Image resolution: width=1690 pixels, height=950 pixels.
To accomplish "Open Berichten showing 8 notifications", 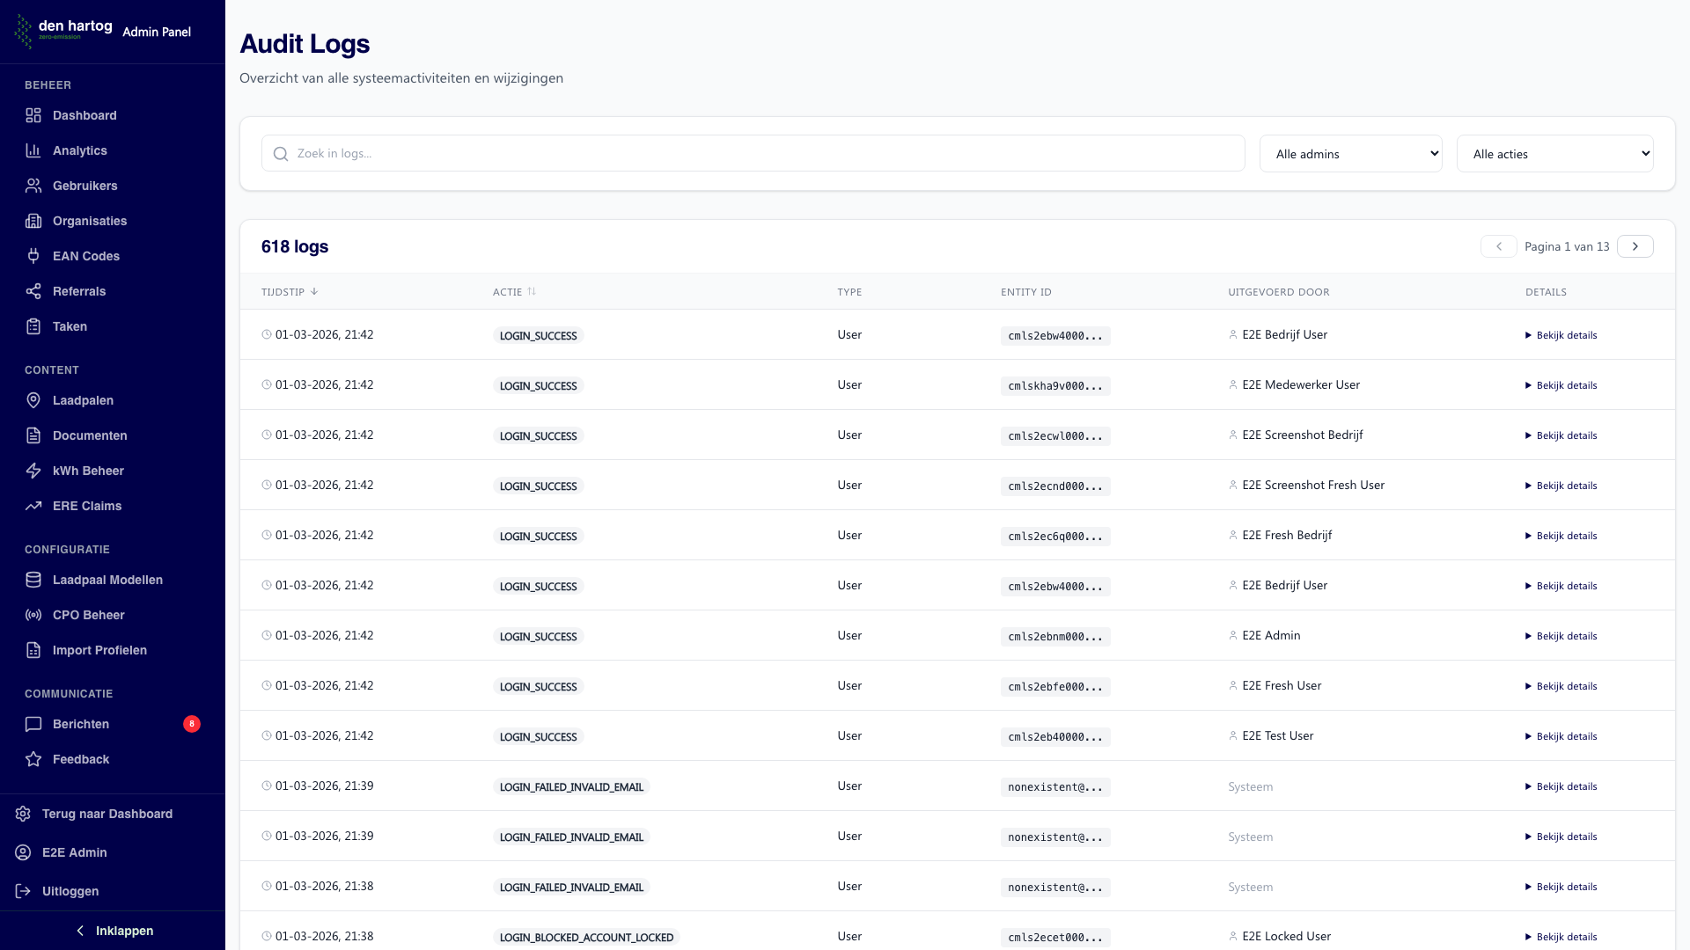I will point(80,724).
